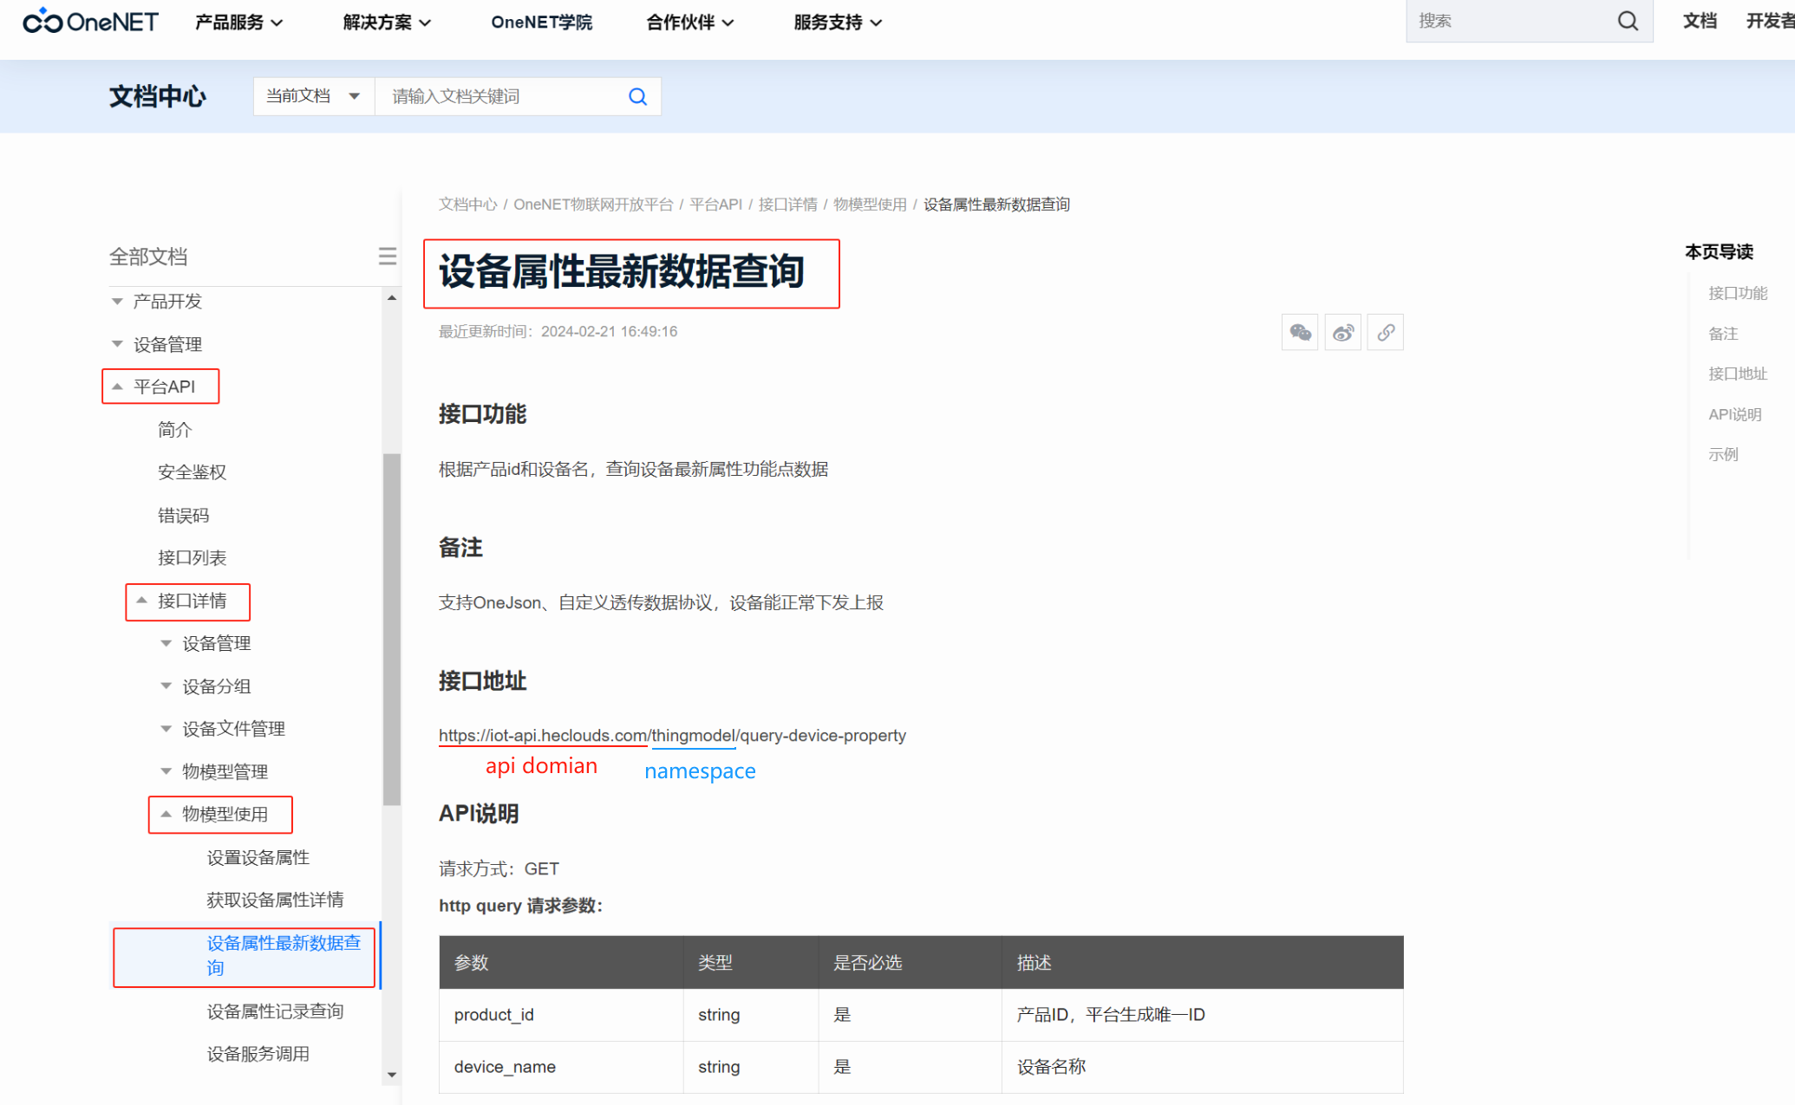Click the OneNET logo
Image resolution: width=1795 pixels, height=1105 pixels.
(x=90, y=22)
